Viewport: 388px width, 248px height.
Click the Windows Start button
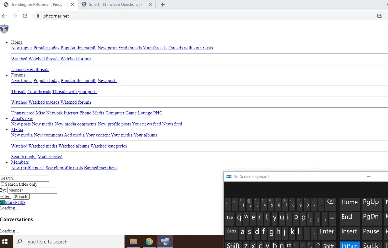point(5,242)
